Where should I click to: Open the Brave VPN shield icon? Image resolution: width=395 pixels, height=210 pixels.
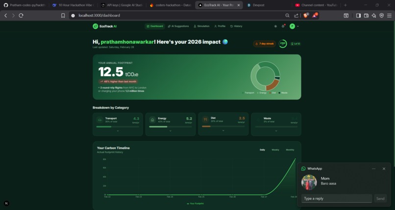coord(382,15)
